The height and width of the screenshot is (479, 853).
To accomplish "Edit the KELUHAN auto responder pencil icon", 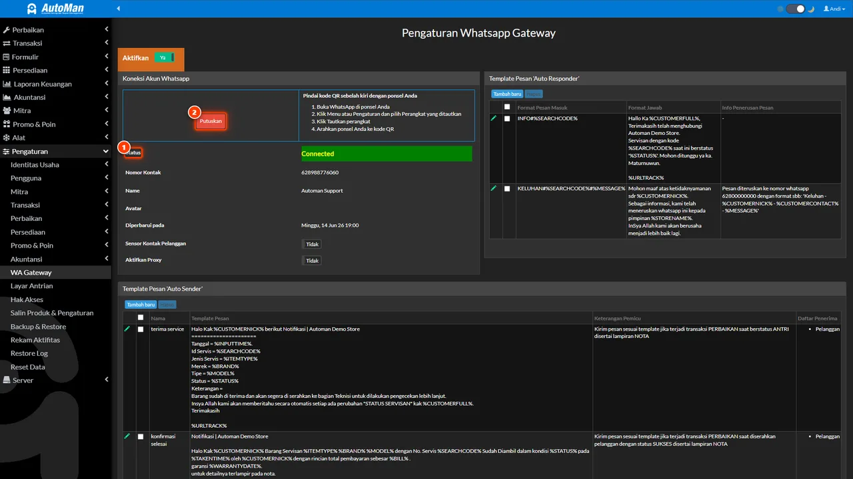I will coord(494,188).
